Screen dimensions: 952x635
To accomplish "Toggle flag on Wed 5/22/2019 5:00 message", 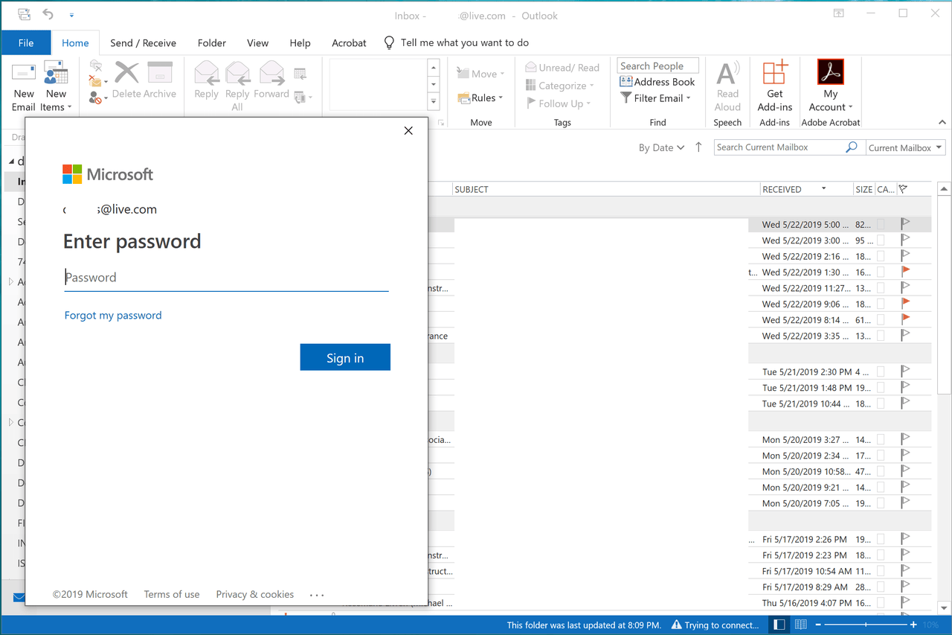I will [x=905, y=223].
